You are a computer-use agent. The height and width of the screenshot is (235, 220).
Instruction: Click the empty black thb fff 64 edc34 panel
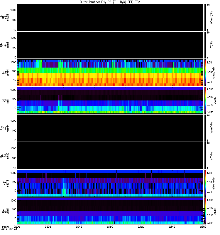(110, 17)
